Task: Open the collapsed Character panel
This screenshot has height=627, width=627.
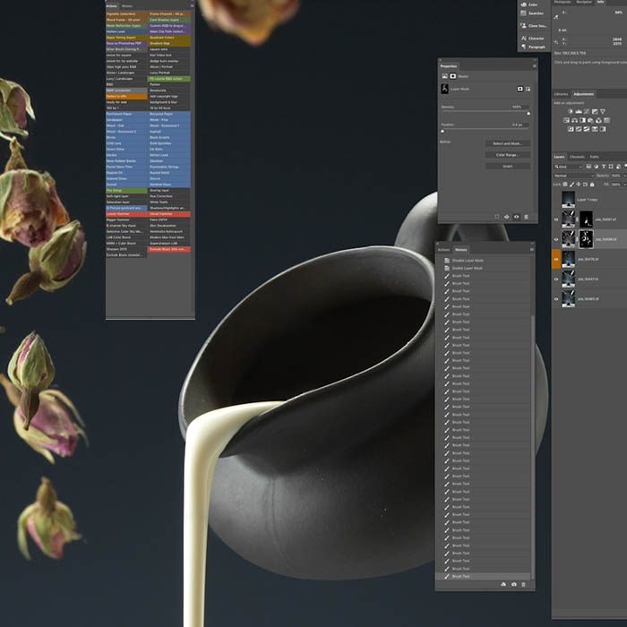Action: point(534,38)
